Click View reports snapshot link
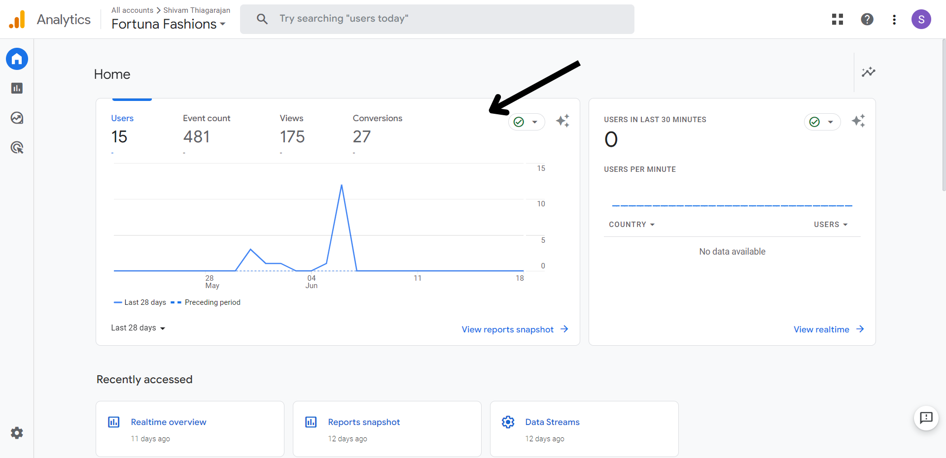Image resolution: width=946 pixels, height=458 pixels. click(x=507, y=329)
